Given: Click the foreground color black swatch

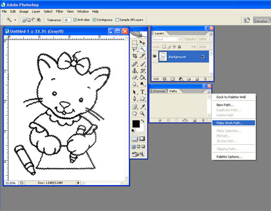Looking at the screenshot, I should [x=135, y=124].
